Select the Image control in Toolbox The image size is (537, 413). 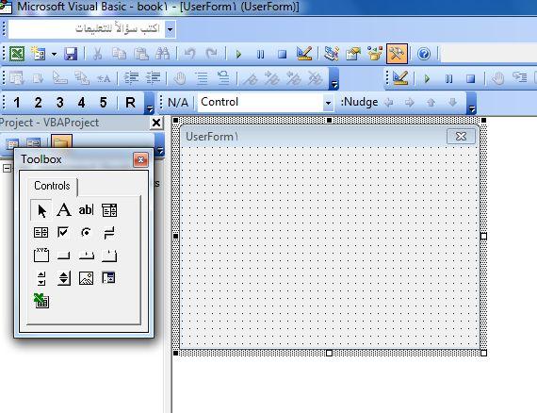click(x=86, y=278)
